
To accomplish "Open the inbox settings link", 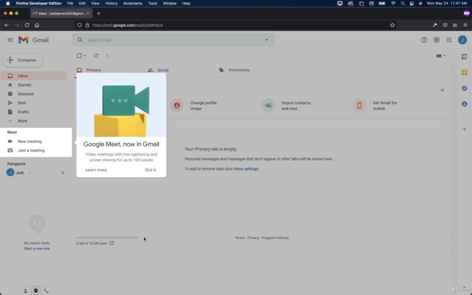I will (246, 169).
